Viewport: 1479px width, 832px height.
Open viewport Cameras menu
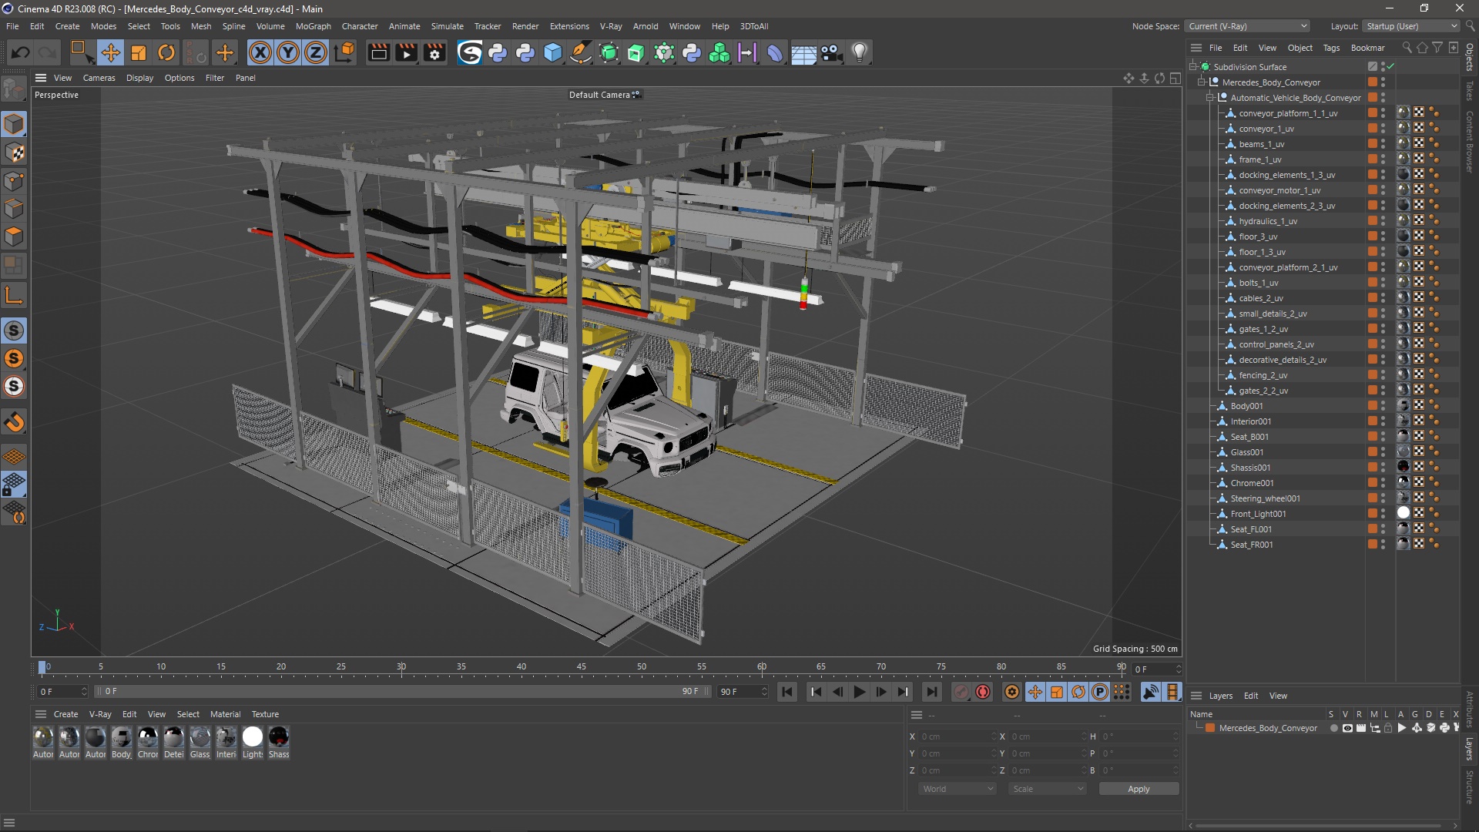(x=99, y=78)
